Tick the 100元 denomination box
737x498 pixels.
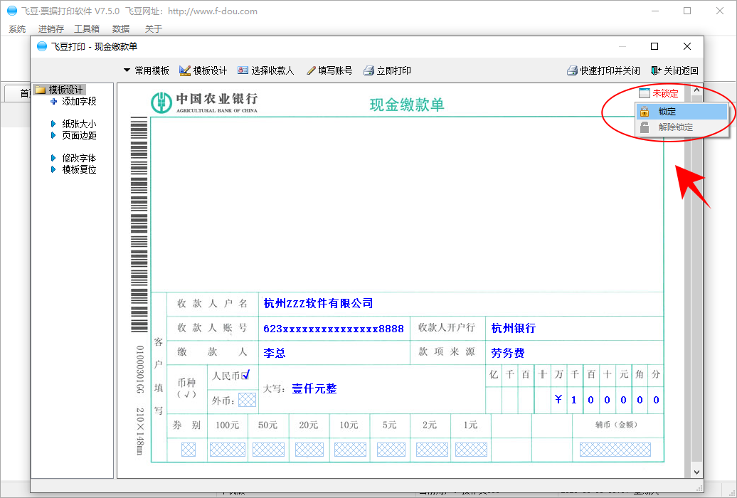point(228,450)
